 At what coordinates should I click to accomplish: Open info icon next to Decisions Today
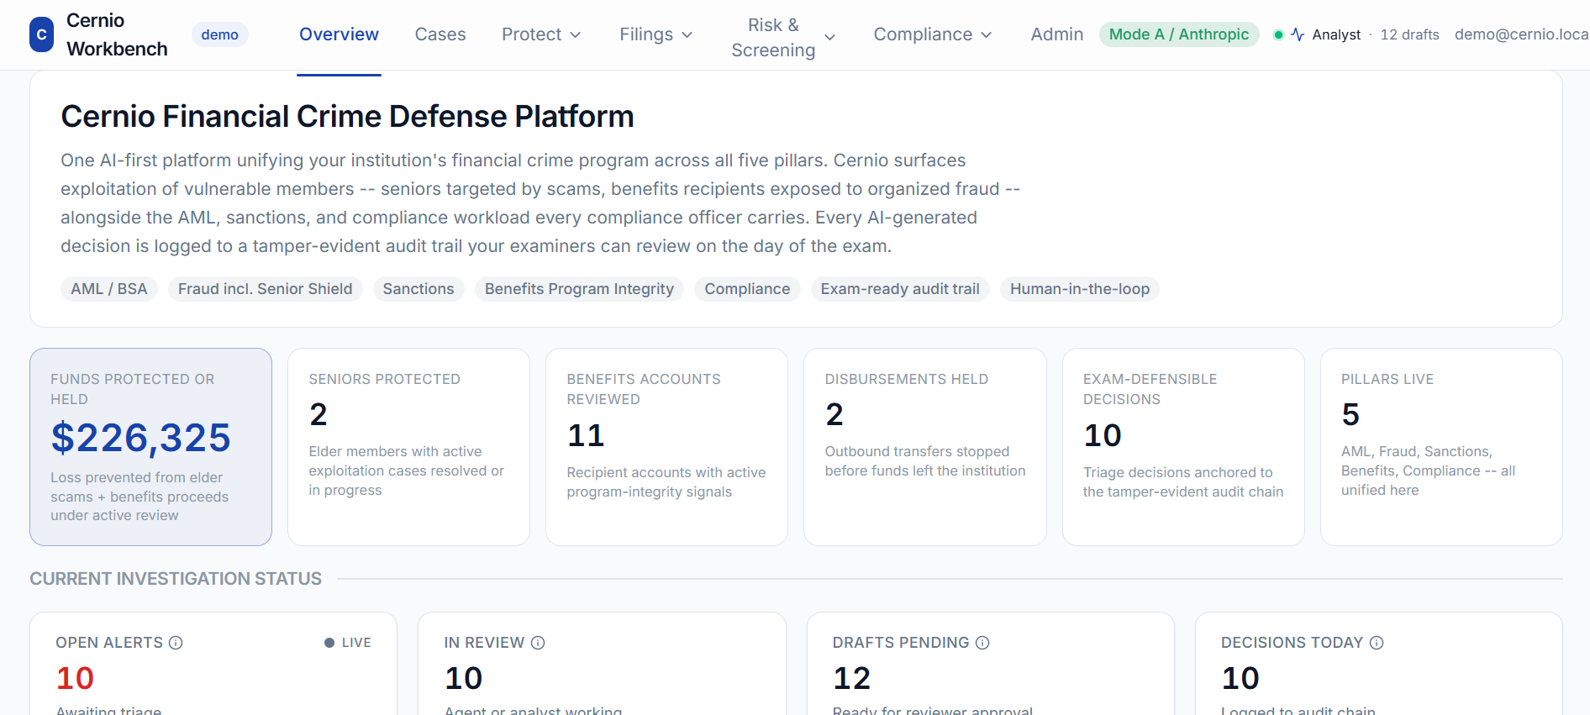1377,643
